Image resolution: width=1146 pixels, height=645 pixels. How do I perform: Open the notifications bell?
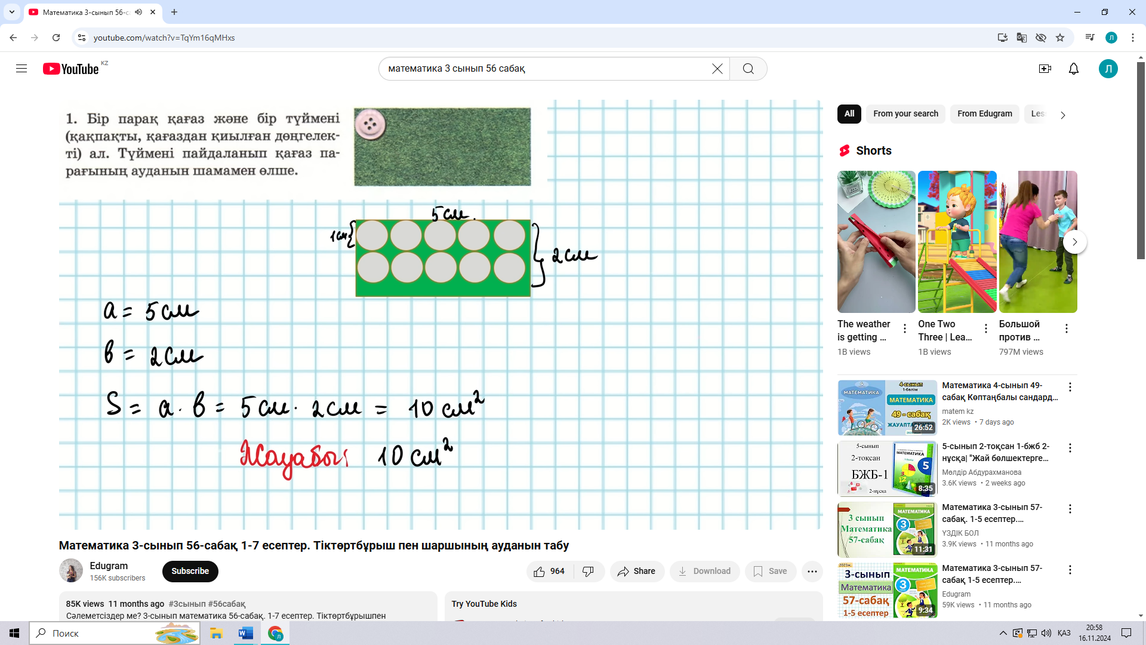click(x=1073, y=69)
